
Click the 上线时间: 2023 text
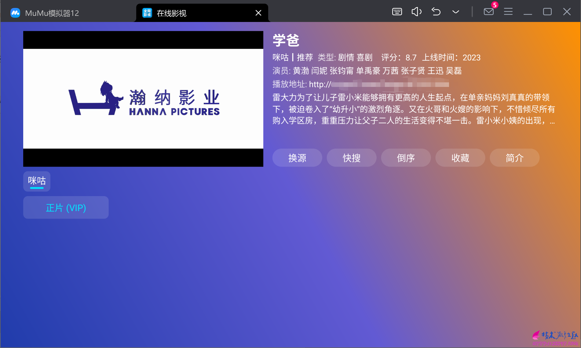point(451,57)
